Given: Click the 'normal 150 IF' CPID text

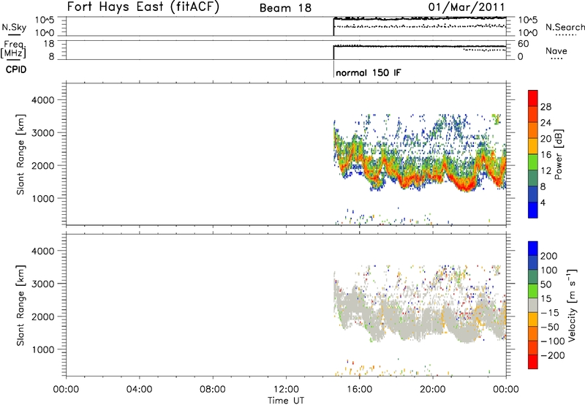Looking at the screenshot, I should [369, 72].
